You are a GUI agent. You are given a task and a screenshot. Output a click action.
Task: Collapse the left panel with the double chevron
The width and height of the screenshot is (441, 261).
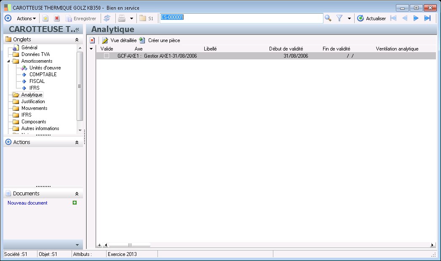[78, 29]
